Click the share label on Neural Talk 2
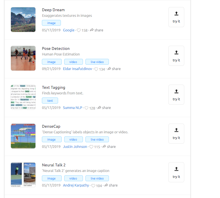 [x=113, y=185]
